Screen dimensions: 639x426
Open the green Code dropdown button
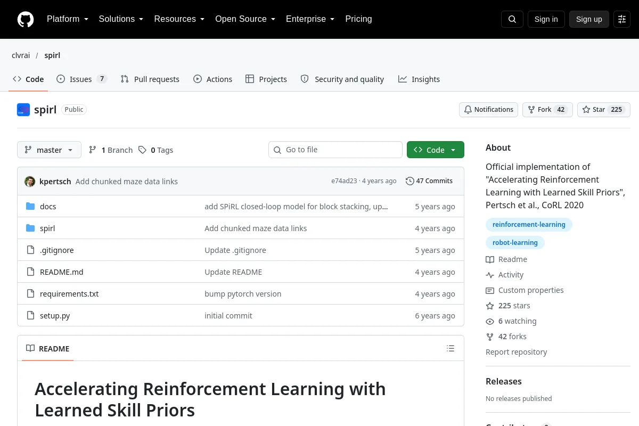pos(435,150)
